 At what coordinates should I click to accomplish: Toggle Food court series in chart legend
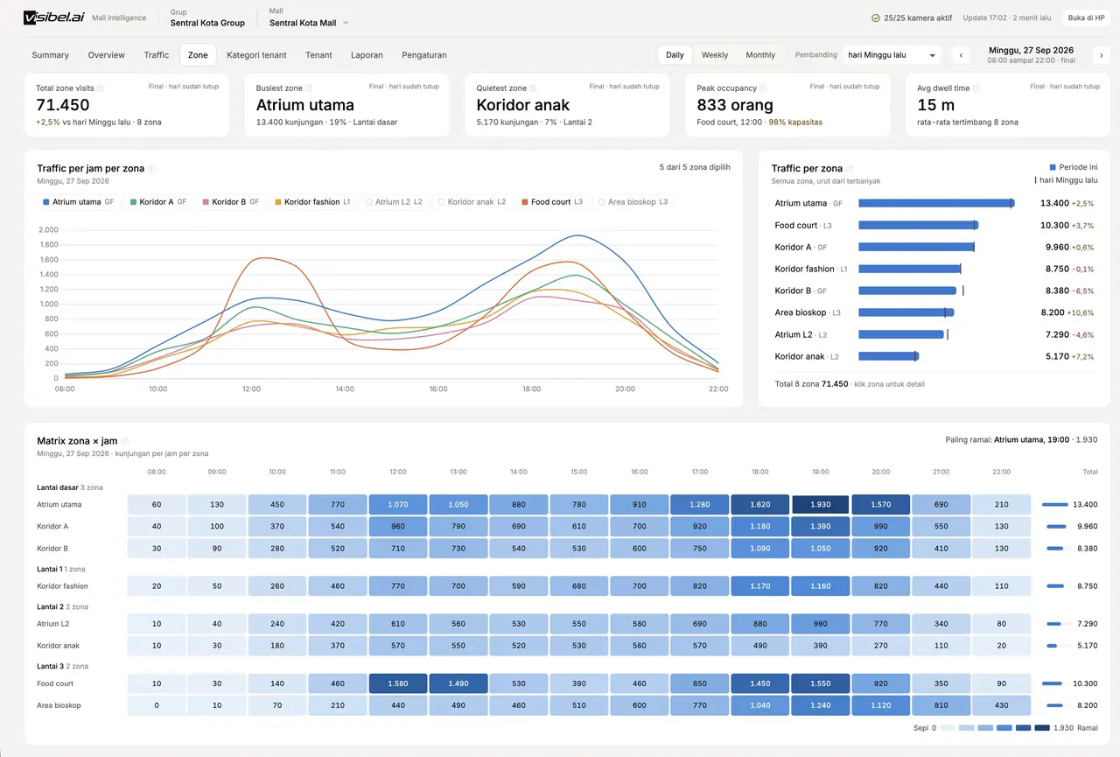click(x=552, y=202)
